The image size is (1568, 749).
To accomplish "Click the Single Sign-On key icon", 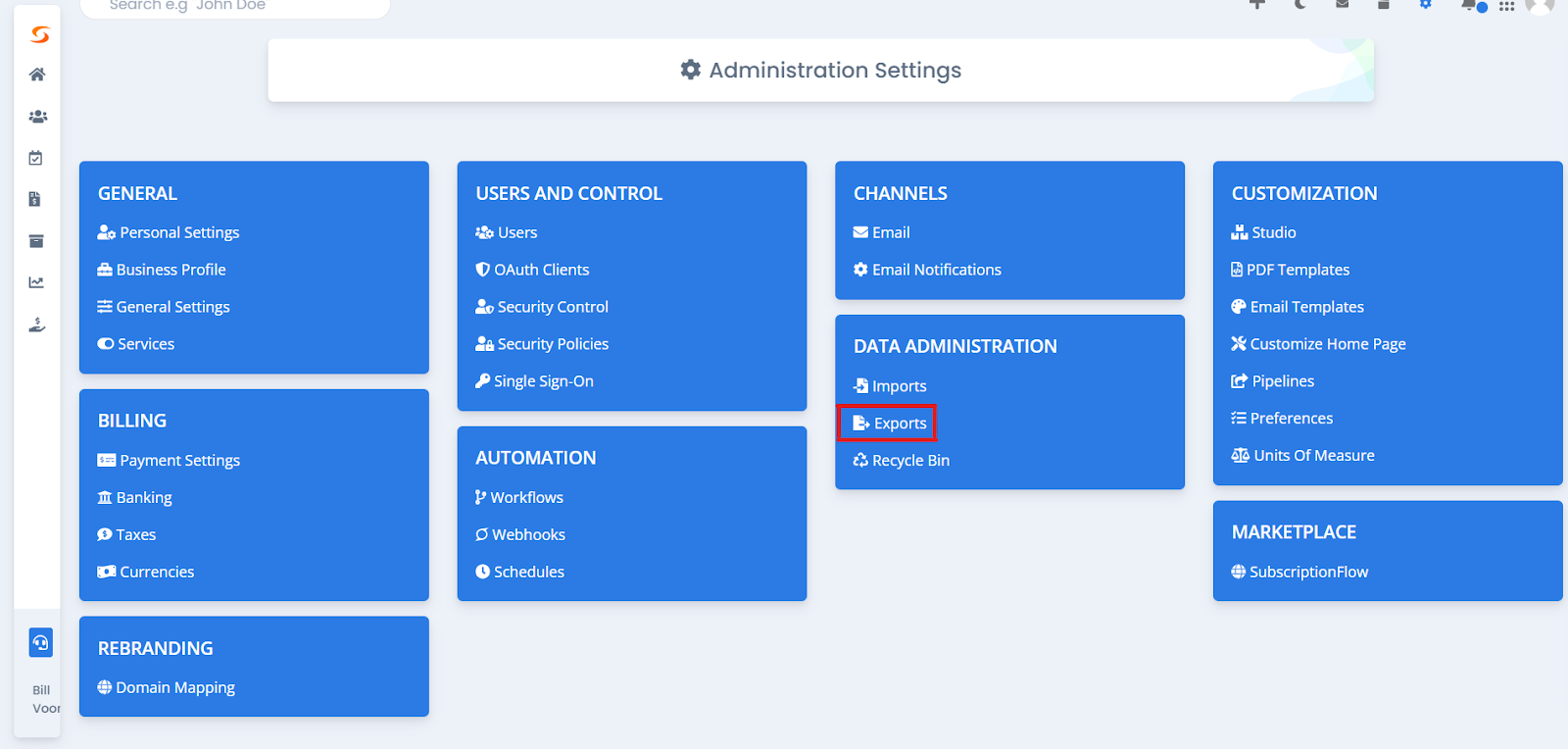I will [x=482, y=380].
